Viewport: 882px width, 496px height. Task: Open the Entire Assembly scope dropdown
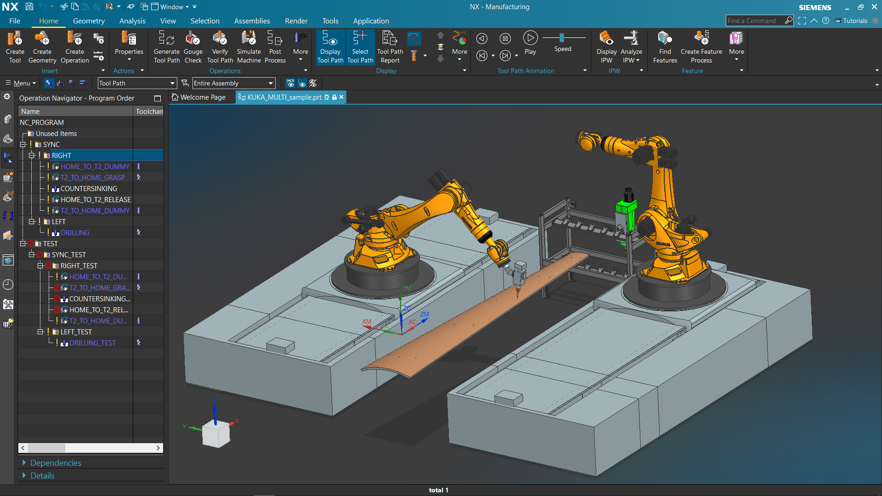(x=234, y=83)
